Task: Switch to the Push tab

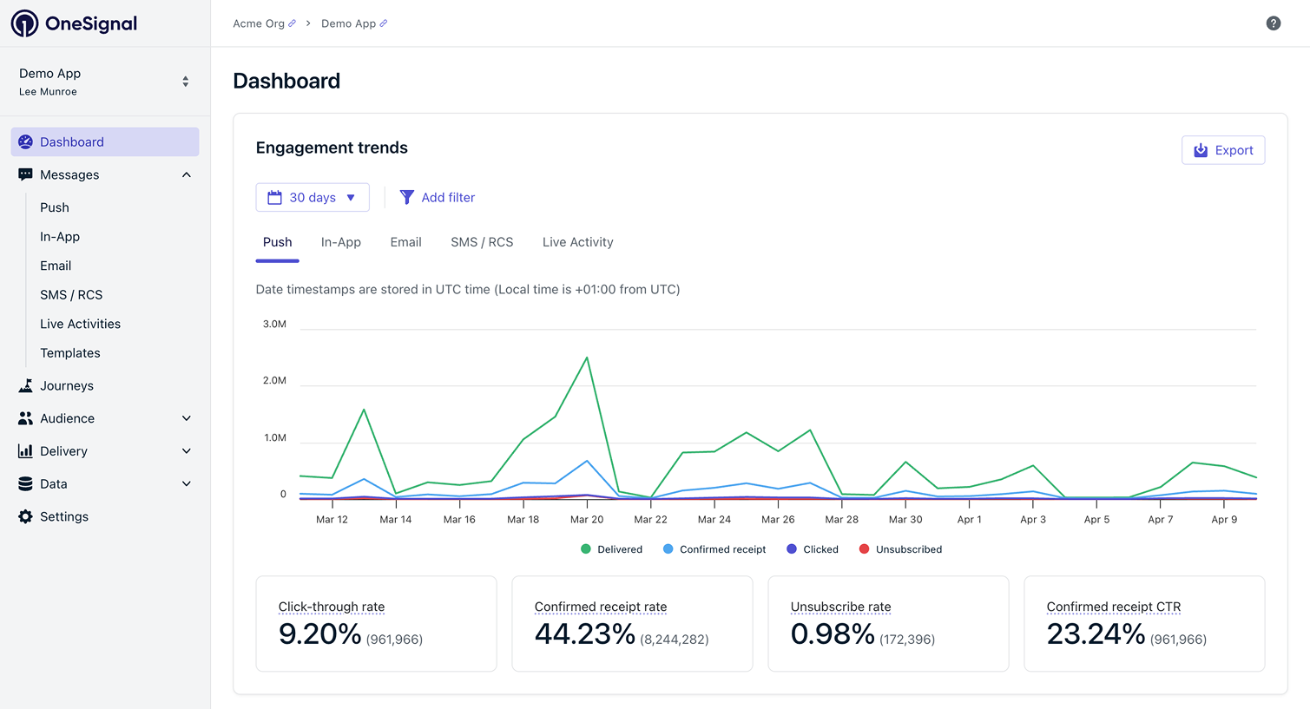Action: coord(278,243)
